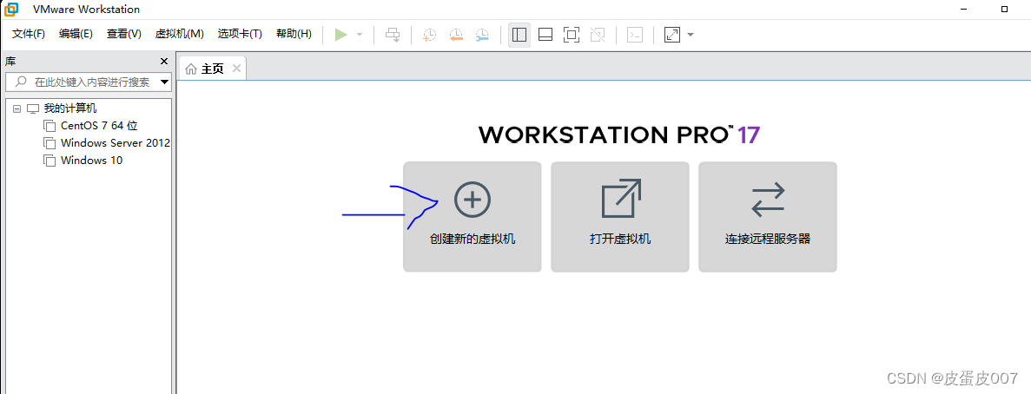This screenshot has width=1031, height=394.
Task: Collapse the 我的计算机 tree node
Action: [x=17, y=109]
